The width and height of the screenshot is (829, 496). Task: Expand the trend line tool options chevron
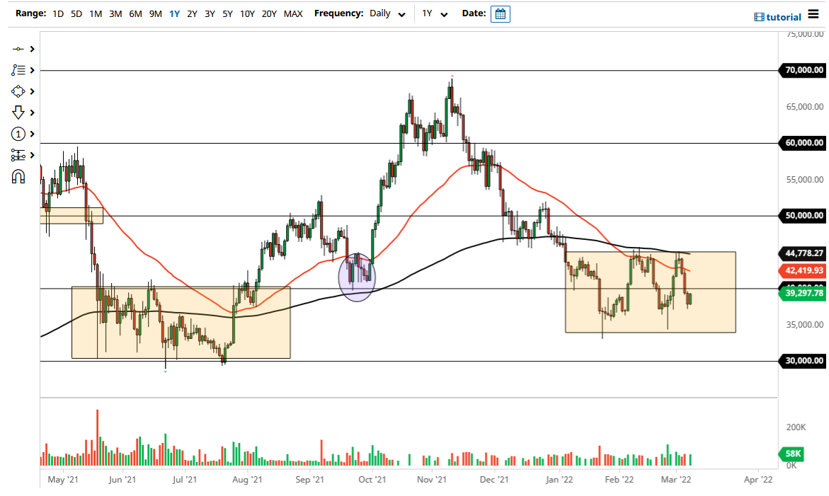coord(30,50)
